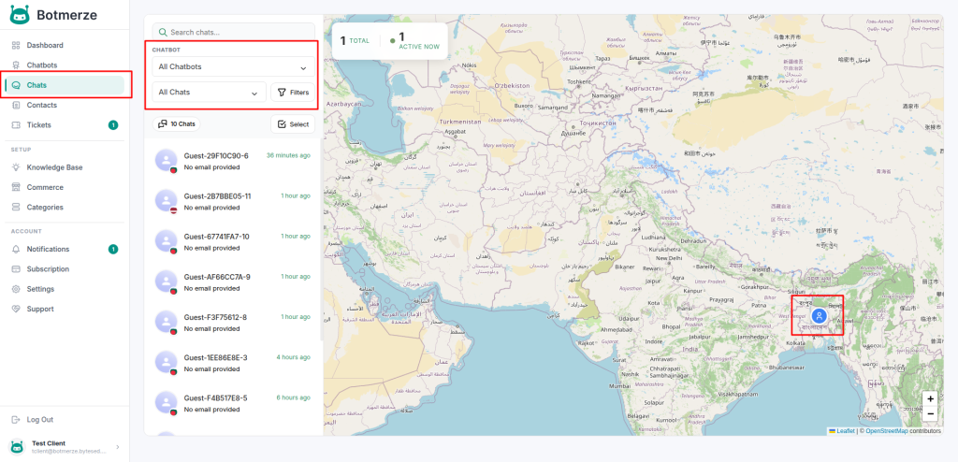Open chat Guest-2B7BBE05-11
This screenshot has width=958, height=462.
(x=233, y=201)
